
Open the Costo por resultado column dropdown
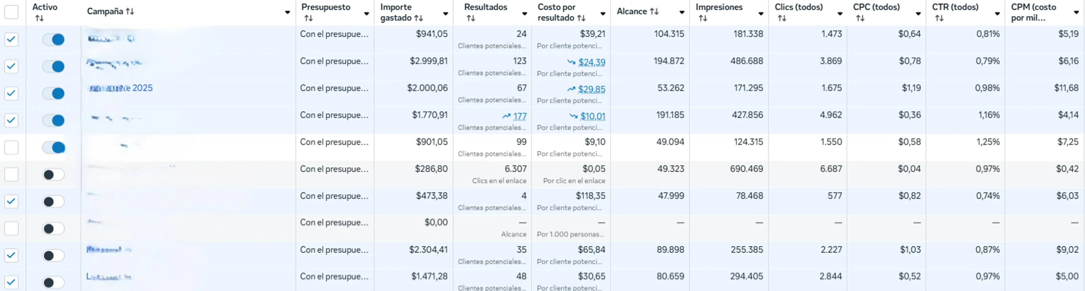pyautogui.click(x=603, y=13)
